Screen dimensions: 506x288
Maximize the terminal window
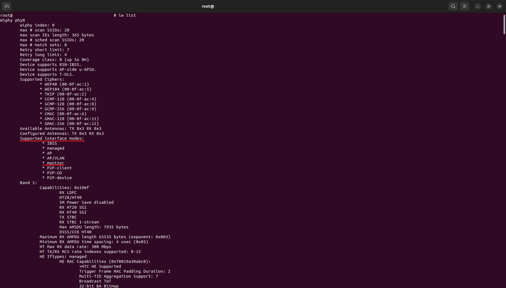[489, 6]
